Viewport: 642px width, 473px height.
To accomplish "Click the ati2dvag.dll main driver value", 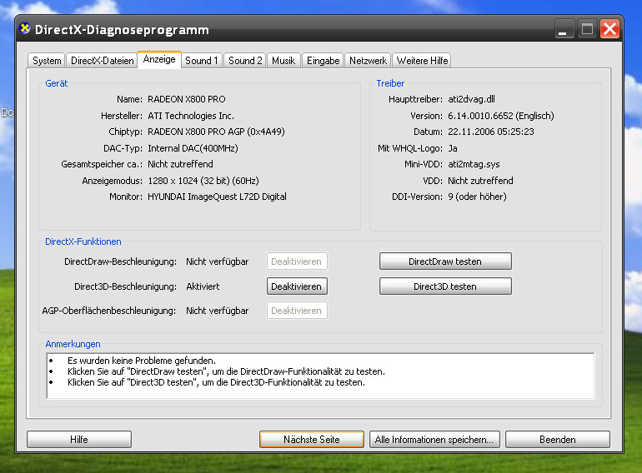I will click(x=471, y=99).
